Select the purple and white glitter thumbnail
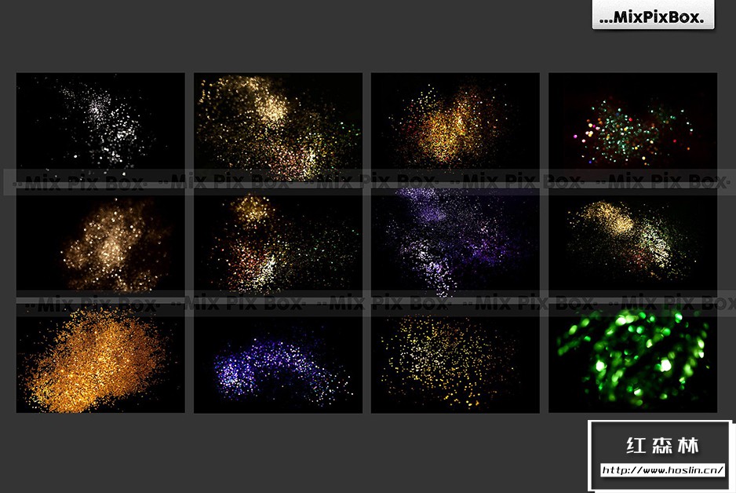 click(x=455, y=243)
